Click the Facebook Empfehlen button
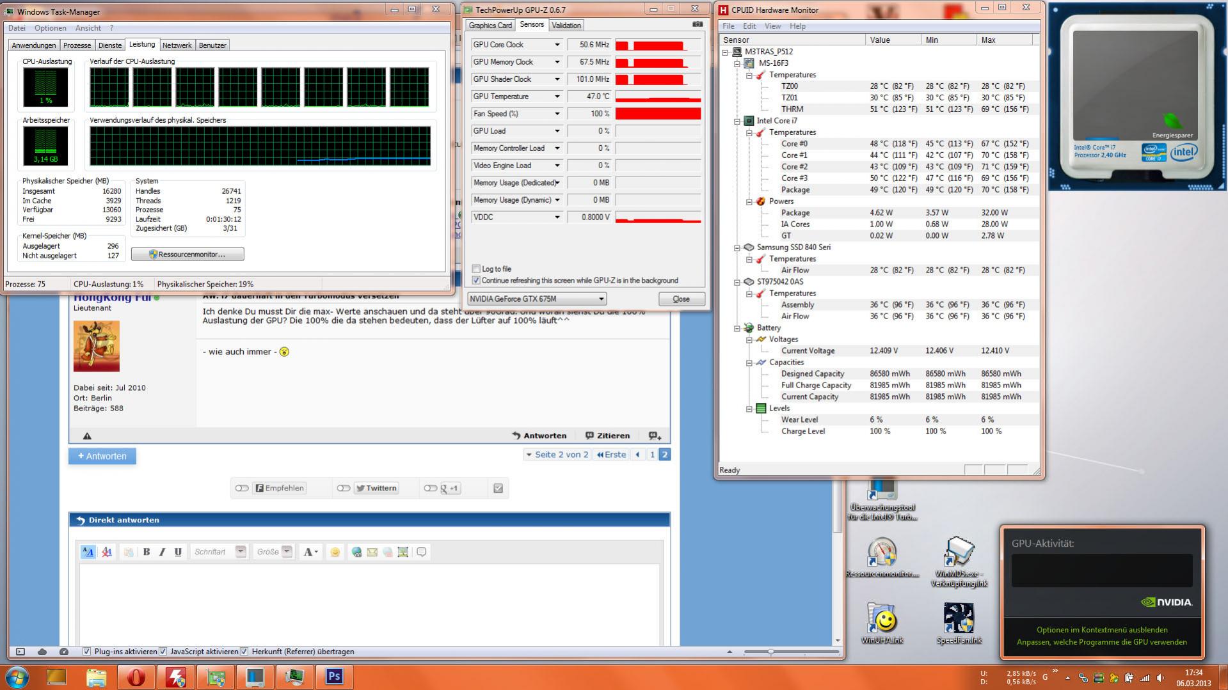Image resolution: width=1228 pixels, height=690 pixels. click(280, 489)
